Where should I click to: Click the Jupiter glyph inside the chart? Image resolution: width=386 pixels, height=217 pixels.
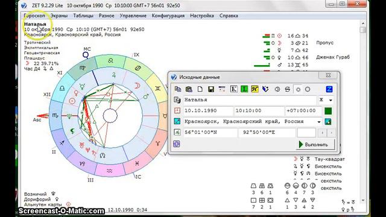coord(114,75)
